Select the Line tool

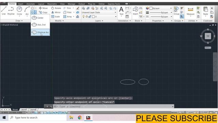pyautogui.click(x=4, y=11)
